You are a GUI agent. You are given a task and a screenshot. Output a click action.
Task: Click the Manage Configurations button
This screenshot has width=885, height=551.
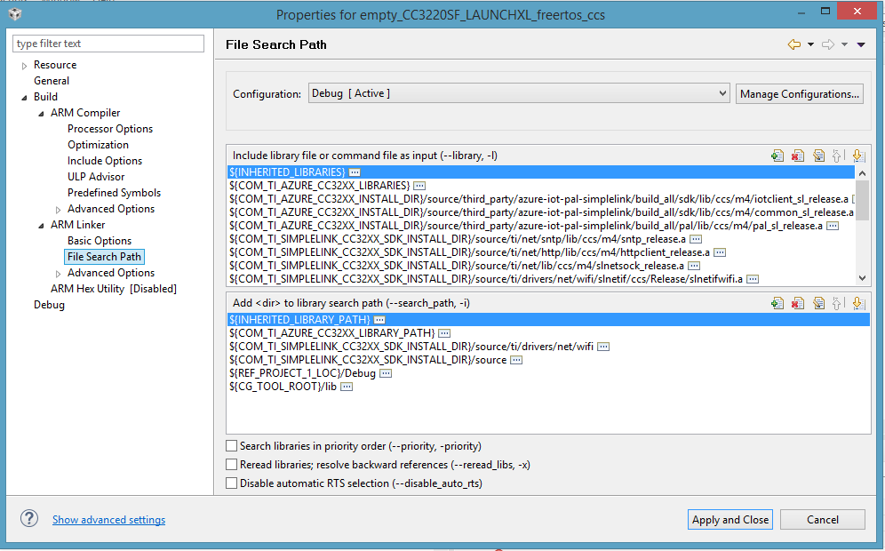click(x=799, y=93)
